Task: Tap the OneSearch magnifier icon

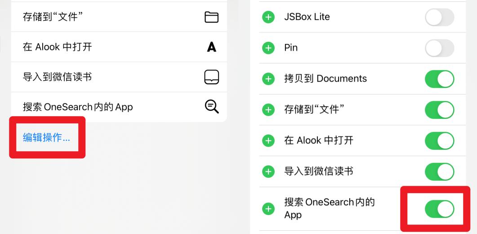Action: pos(211,107)
